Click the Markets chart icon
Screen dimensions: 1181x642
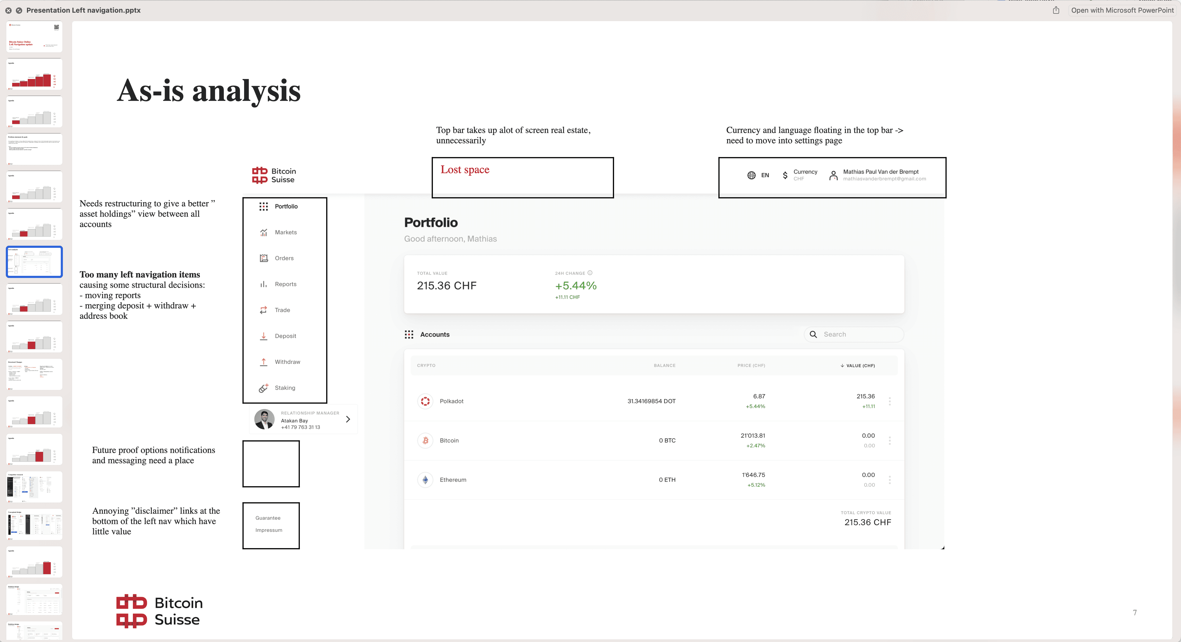pyautogui.click(x=264, y=232)
